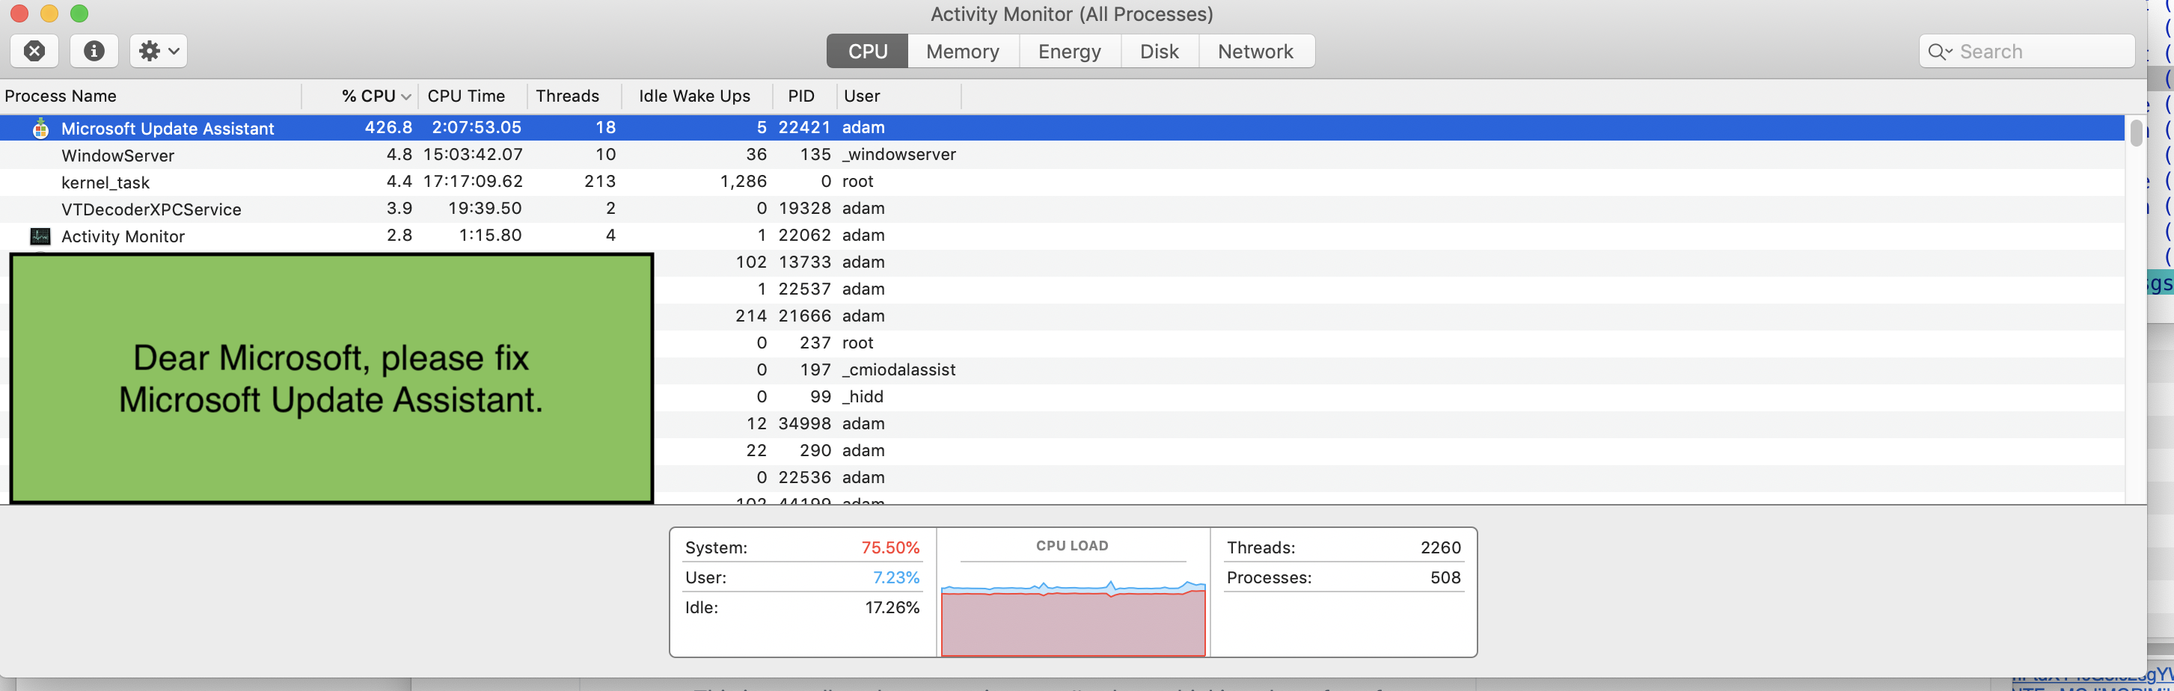Sort by the PID column header
Image resolution: width=2174 pixels, height=691 pixels.
pyautogui.click(x=805, y=96)
